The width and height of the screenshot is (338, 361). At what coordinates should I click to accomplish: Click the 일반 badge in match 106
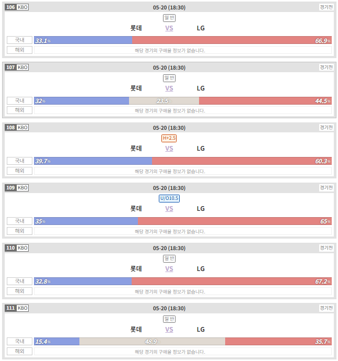(169, 18)
